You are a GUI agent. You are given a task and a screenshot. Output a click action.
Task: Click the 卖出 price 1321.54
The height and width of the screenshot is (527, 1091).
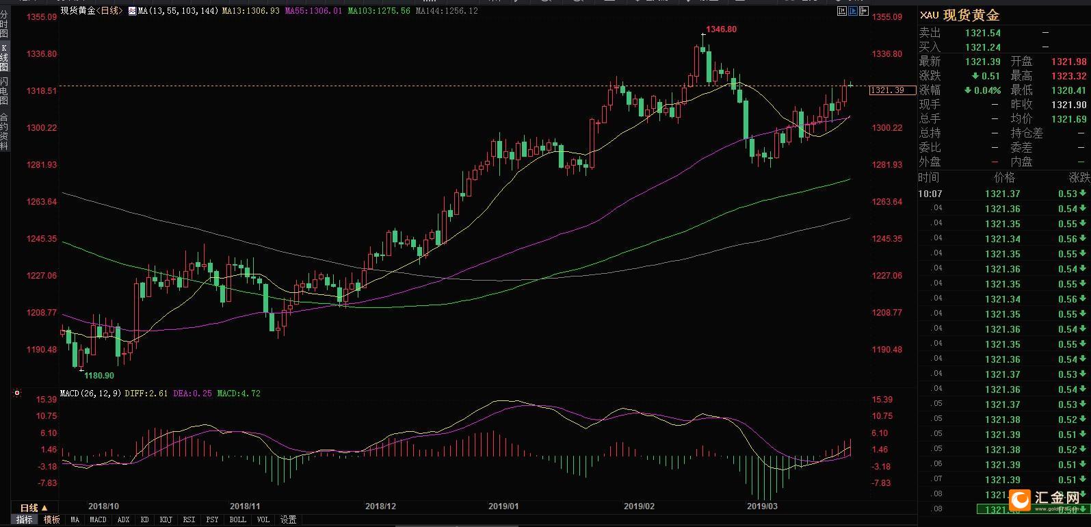pos(983,33)
